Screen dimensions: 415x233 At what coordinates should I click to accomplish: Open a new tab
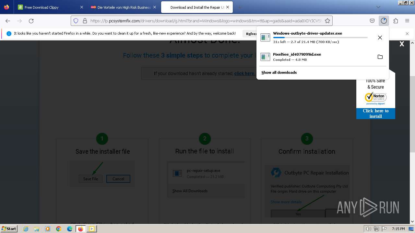(240, 7)
